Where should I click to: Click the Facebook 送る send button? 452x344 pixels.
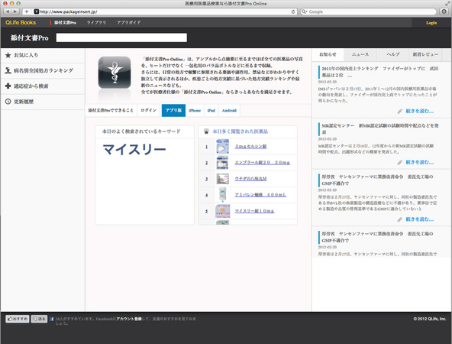39,319
